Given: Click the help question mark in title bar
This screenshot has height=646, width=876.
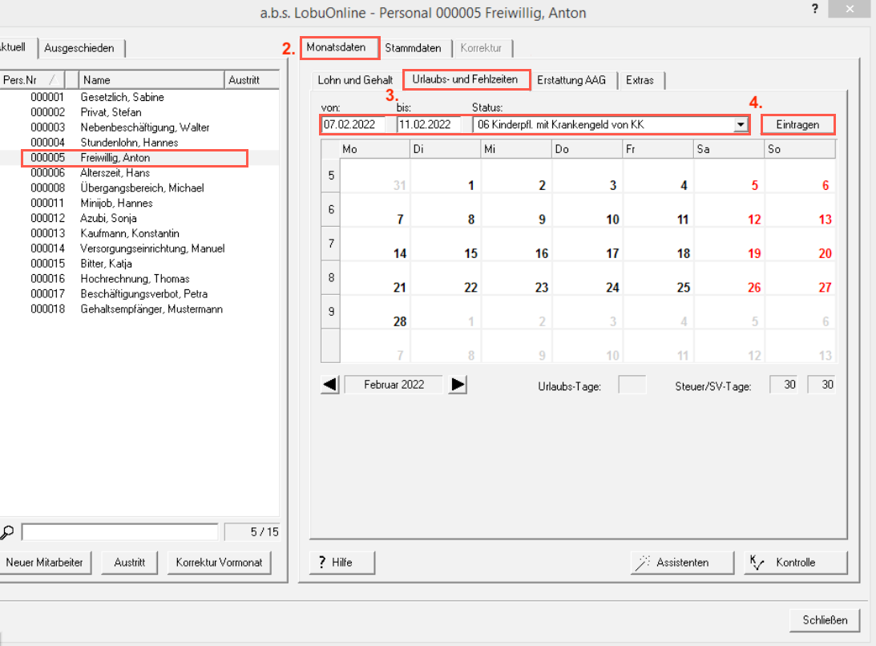Looking at the screenshot, I should 814,10.
